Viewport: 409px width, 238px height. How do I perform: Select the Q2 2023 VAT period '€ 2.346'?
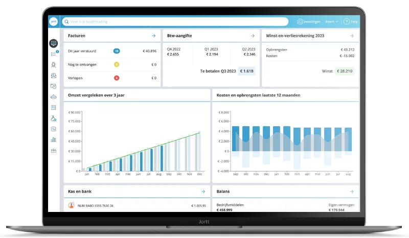249,54
